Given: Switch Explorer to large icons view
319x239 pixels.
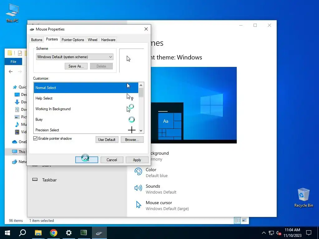Looking at the screenshot, I should [244, 221].
